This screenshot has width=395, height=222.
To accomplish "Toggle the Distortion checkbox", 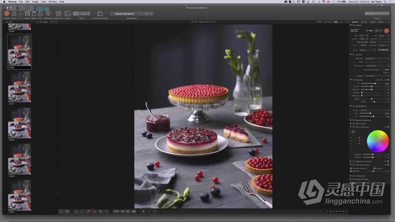I will 374,168.
